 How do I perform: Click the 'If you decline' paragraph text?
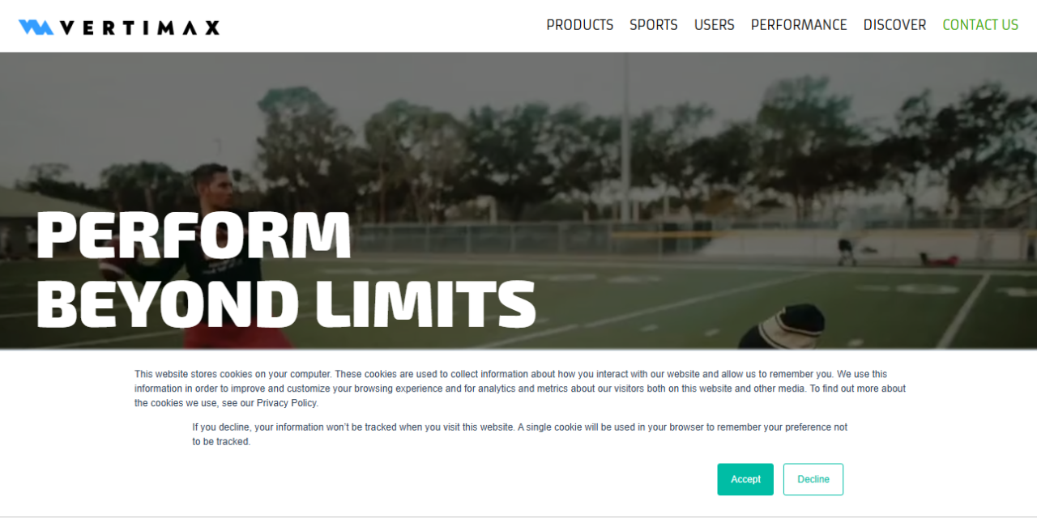click(x=520, y=435)
